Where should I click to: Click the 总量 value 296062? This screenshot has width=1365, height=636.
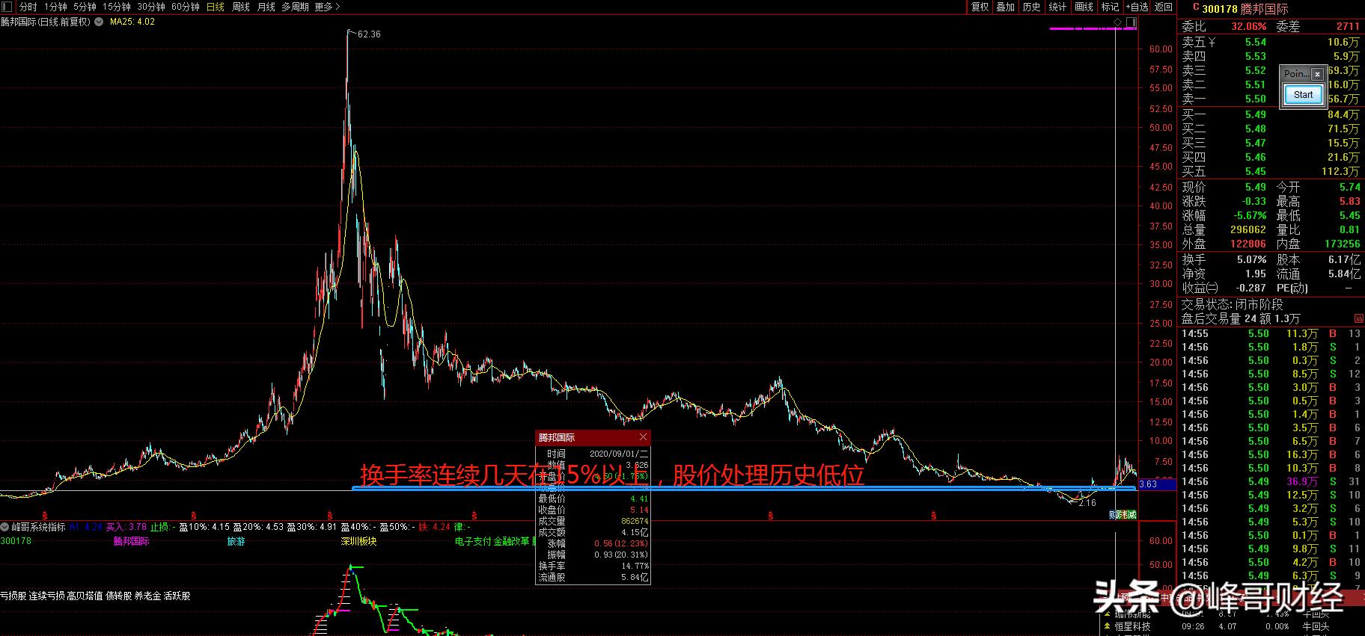(x=1248, y=229)
